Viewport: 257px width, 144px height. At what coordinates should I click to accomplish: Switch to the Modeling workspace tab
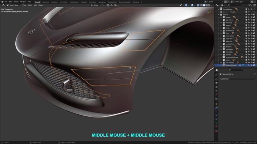click(45, 2)
